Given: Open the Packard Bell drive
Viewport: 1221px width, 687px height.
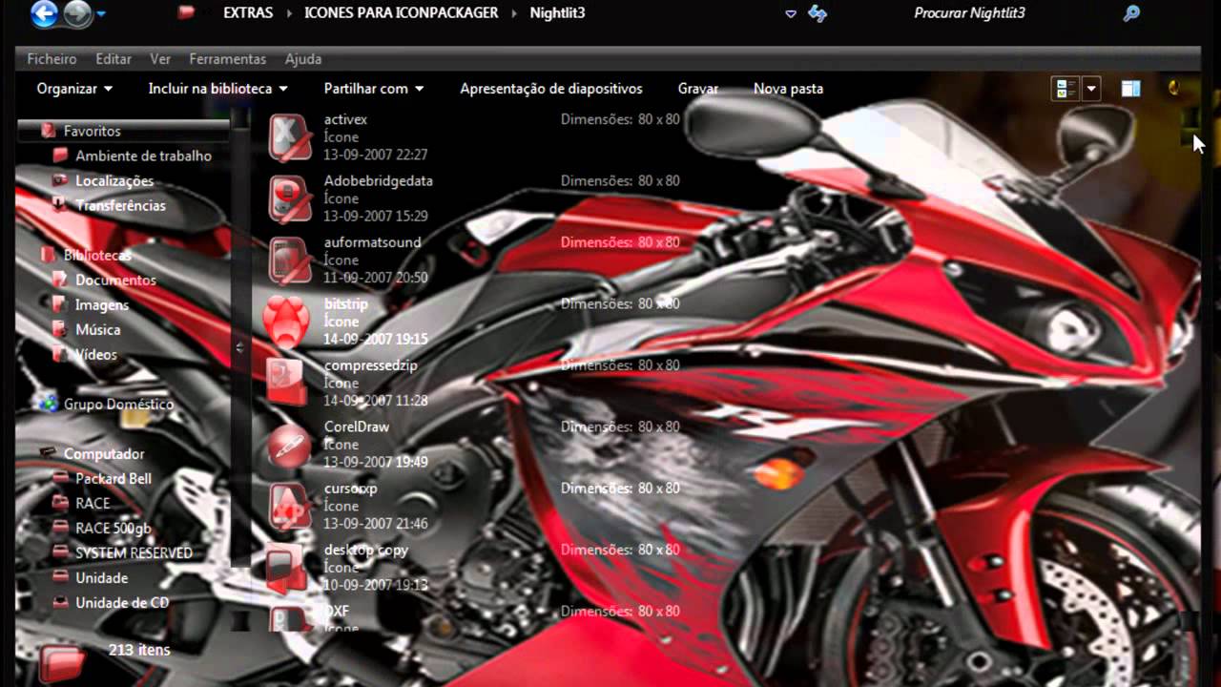Looking at the screenshot, I should click(x=114, y=478).
